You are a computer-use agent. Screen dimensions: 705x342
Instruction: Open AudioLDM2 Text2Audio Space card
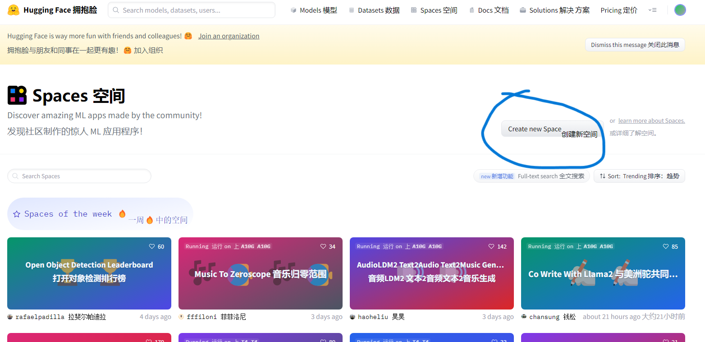coord(431,273)
